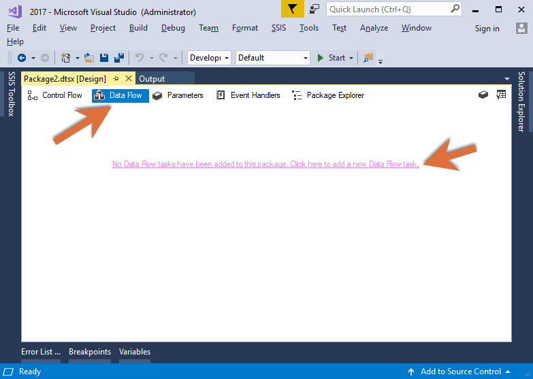The width and height of the screenshot is (533, 379).
Task: Open the toolbar overflow options arrow
Action: [381, 61]
